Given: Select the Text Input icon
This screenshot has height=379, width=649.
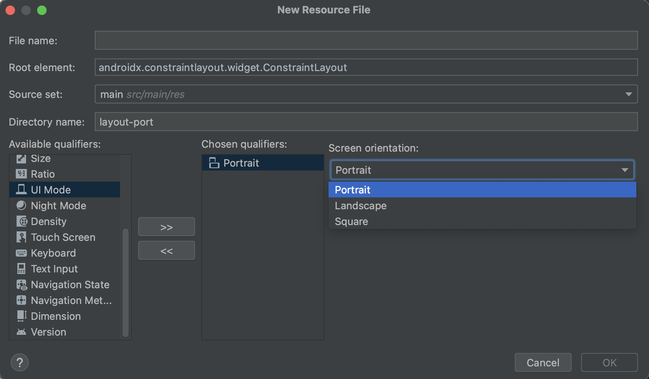Looking at the screenshot, I should click(x=21, y=269).
